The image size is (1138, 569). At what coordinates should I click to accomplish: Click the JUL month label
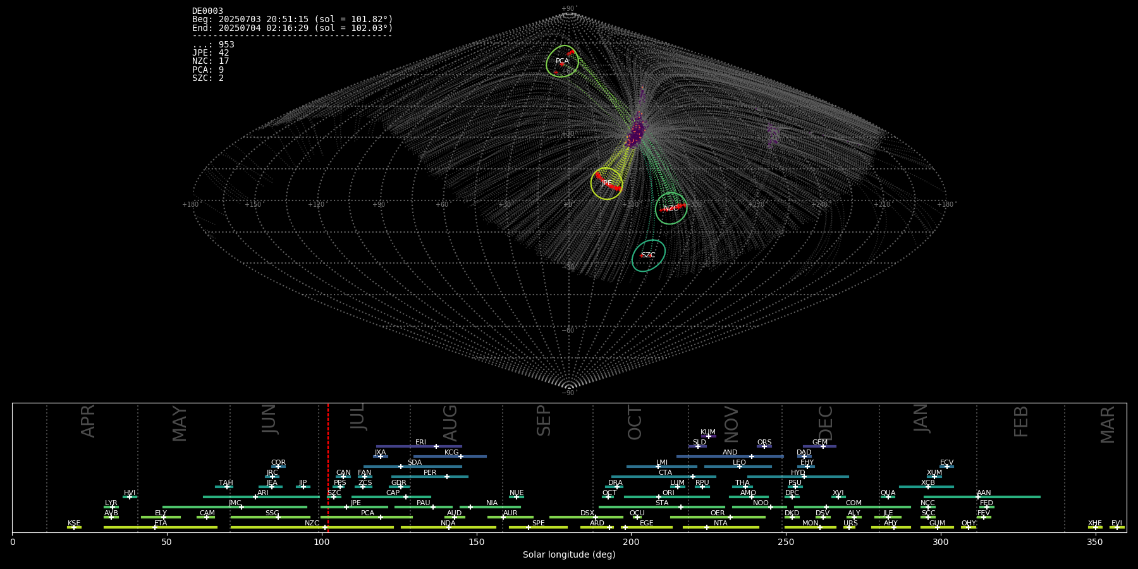(x=358, y=417)
